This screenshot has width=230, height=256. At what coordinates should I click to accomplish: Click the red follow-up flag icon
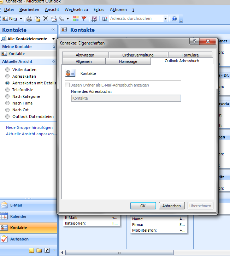[x=84, y=19]
